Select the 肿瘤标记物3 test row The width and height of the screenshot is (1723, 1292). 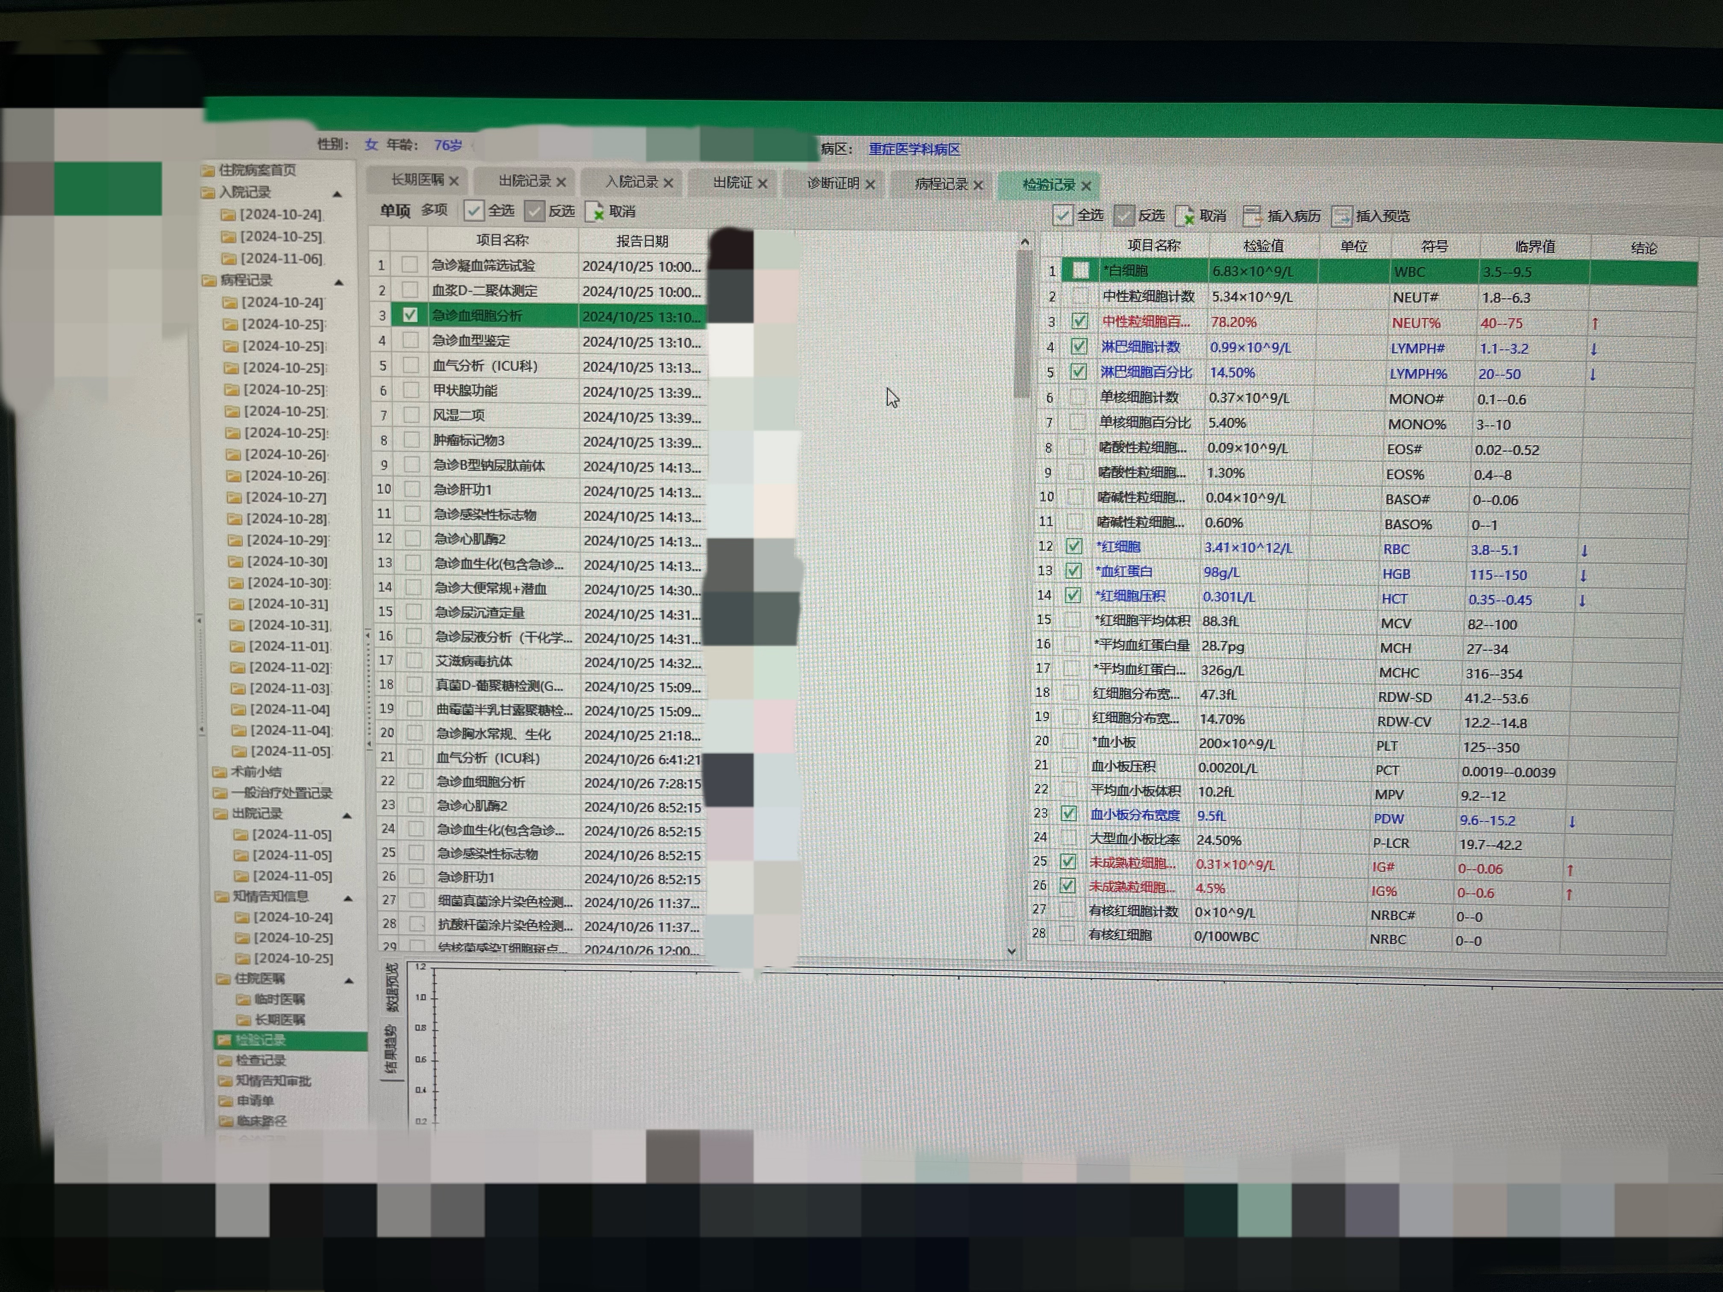539,441
